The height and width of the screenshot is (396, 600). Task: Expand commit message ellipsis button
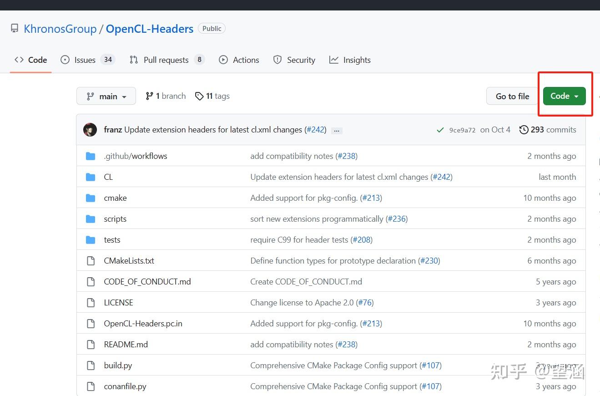click(337, 131)
